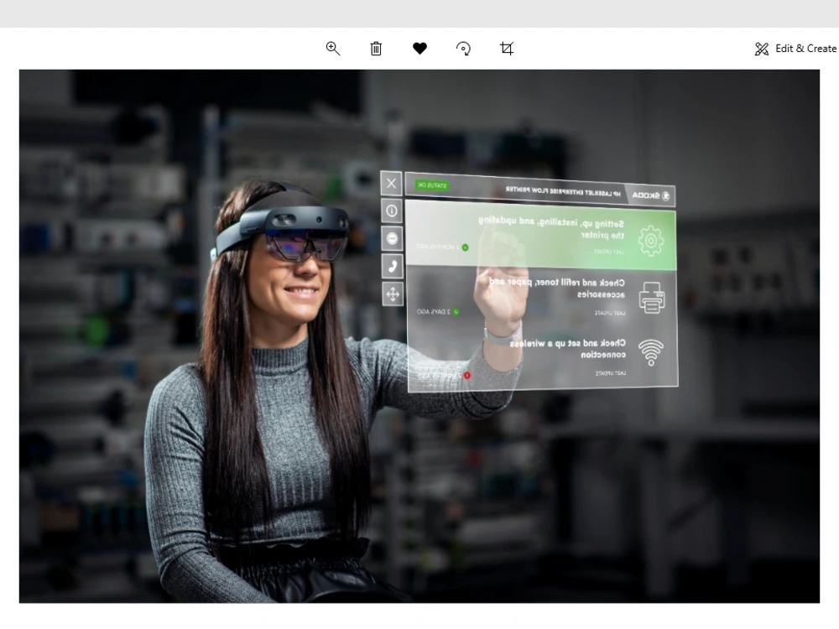Delete the photo with the trash icon

pos(376,49)
